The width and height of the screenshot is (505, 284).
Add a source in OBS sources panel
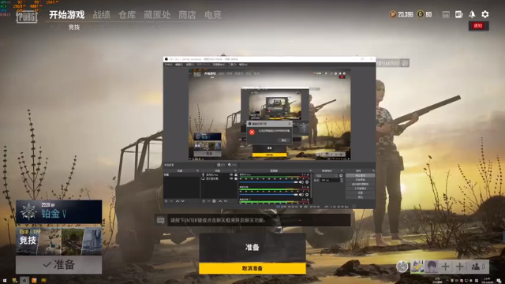click(x=204, y=201)
